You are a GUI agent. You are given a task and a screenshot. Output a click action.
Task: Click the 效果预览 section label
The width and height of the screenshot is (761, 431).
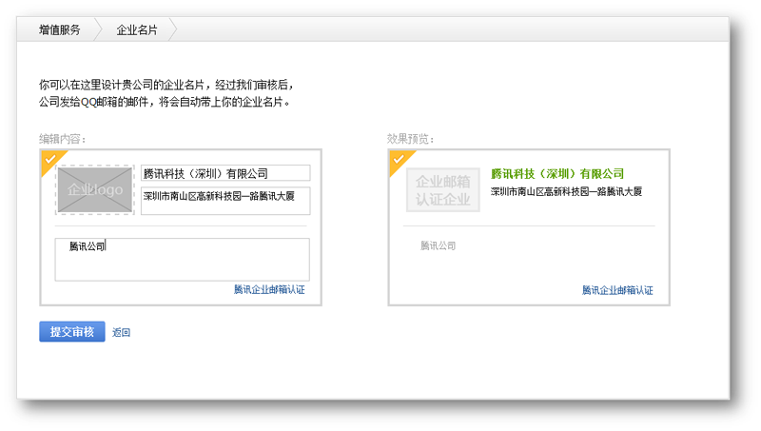point(410,139)
